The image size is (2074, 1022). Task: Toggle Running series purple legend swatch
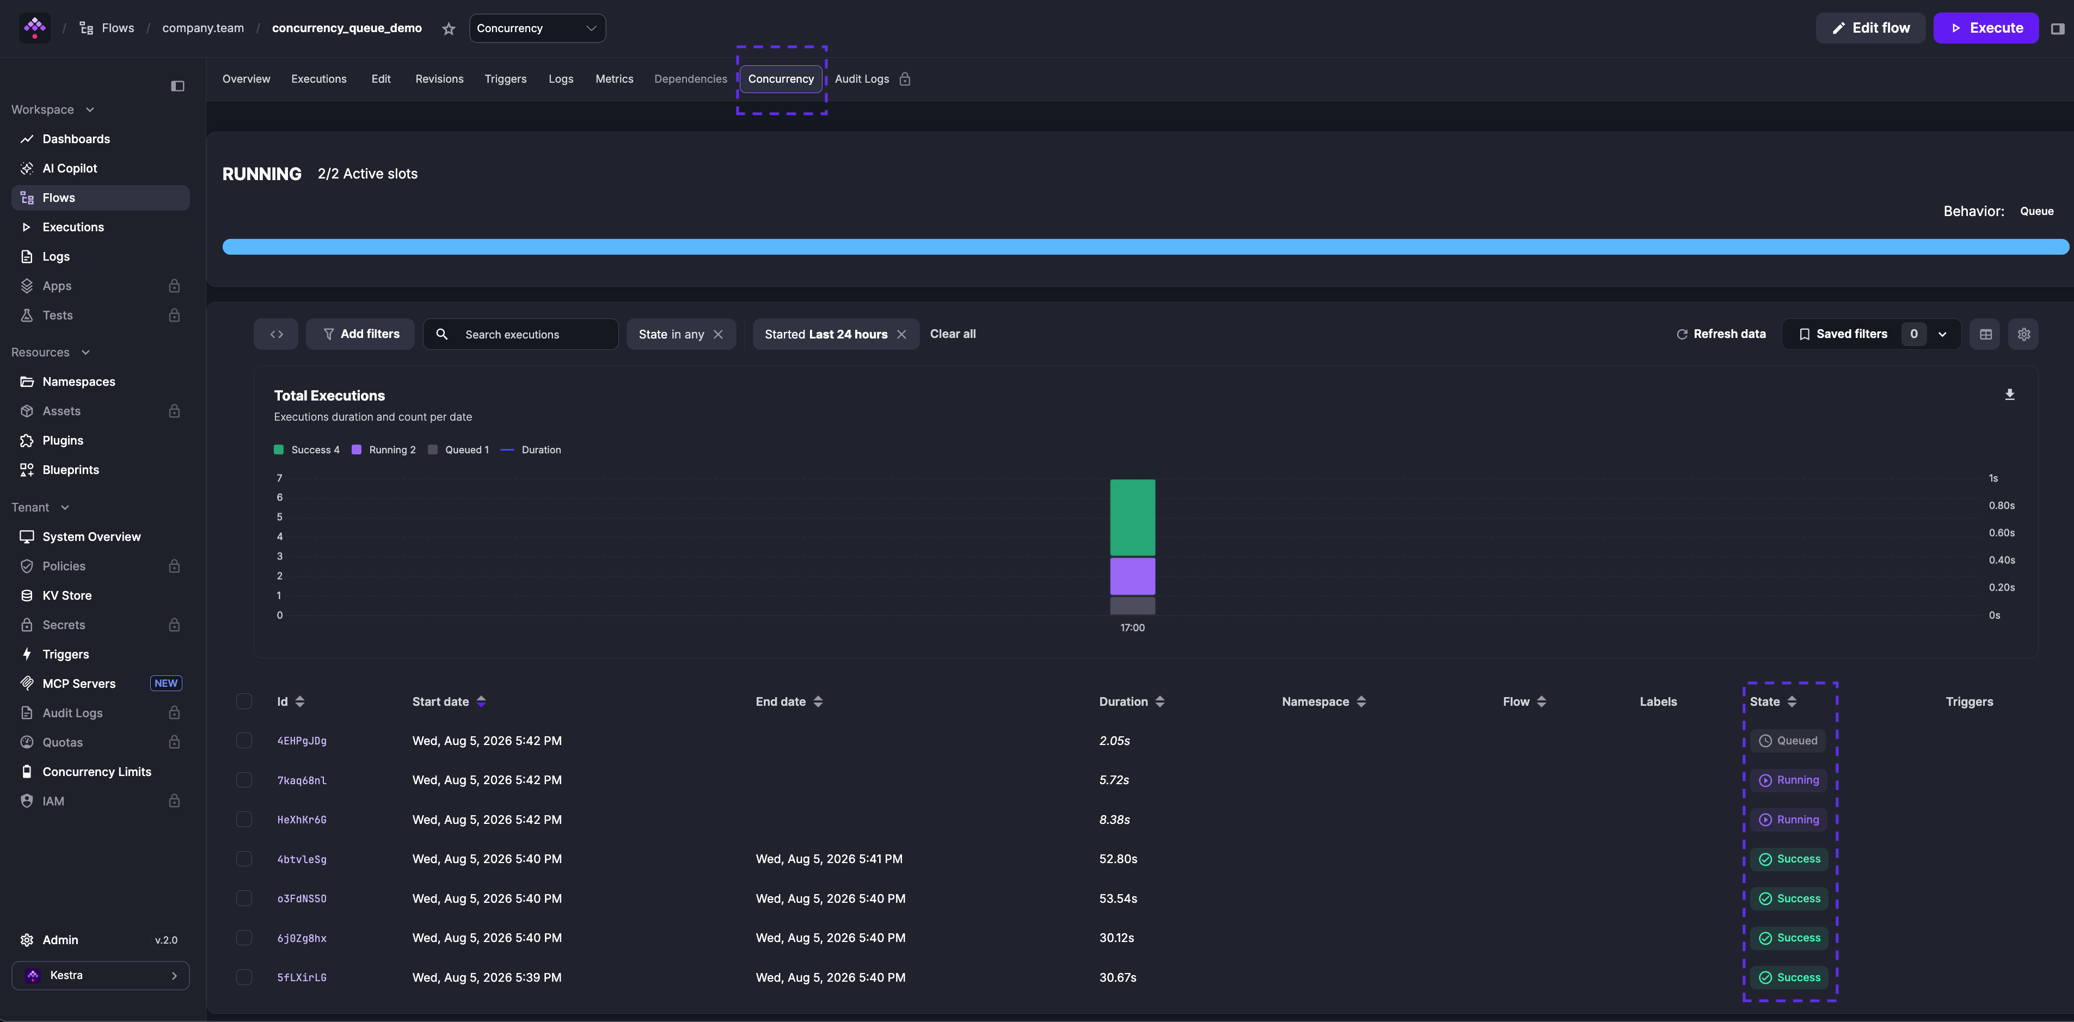tap(357, 450)
